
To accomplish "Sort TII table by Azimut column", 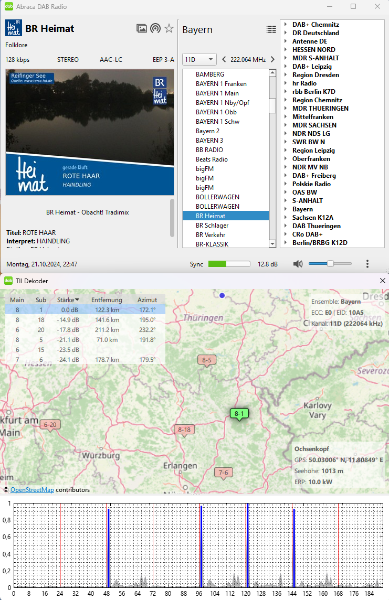I will [x=147, y=300].
